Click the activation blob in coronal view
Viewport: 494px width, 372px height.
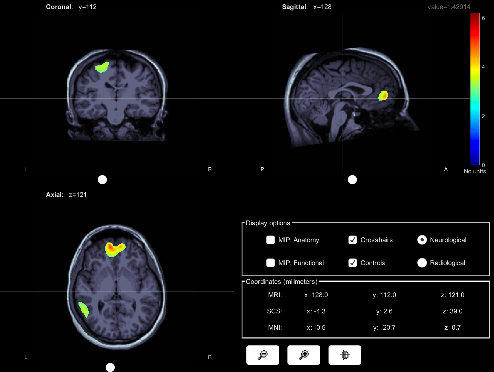coord(102,67)
